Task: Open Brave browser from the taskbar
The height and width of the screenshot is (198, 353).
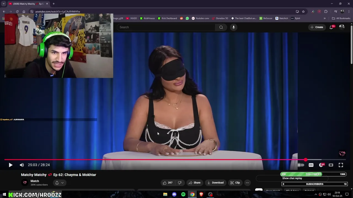Action: pos(201,194)
